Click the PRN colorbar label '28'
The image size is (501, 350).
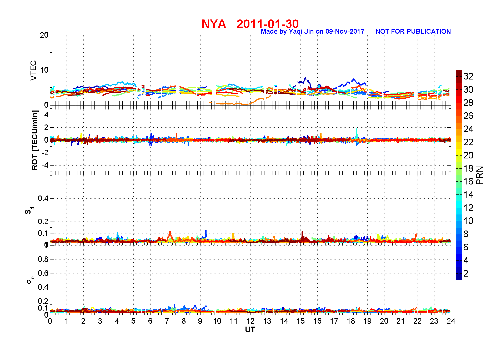[x=468, y=103]
